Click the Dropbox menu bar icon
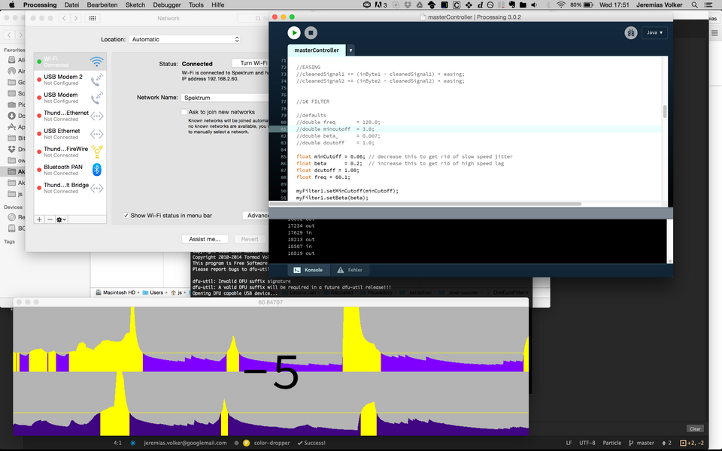 click(408, 5)
